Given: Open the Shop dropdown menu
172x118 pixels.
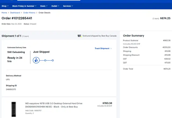Looking at the screenshot, I should (5, 6).
